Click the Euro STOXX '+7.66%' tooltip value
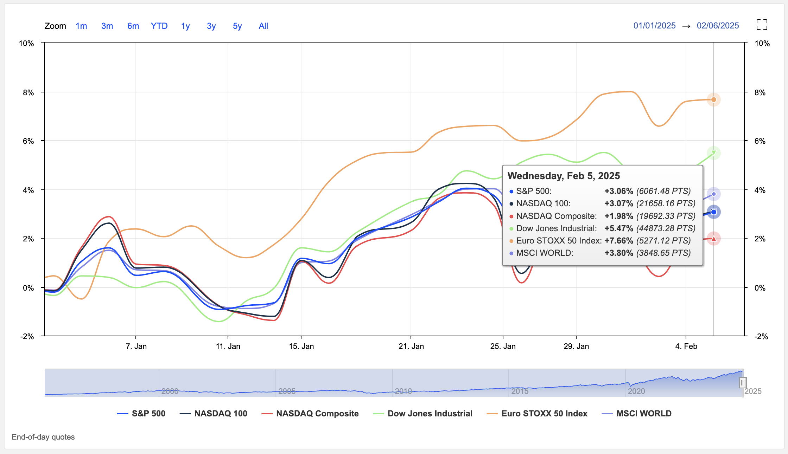The image size is (788, 454). (619, 241)
